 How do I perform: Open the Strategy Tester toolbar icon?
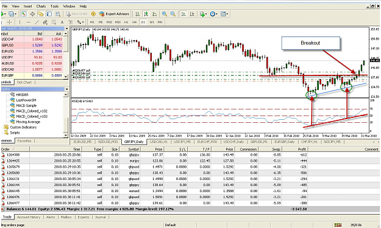pos(58,14)
